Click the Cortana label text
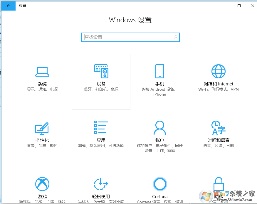 (x=160, y=196)
